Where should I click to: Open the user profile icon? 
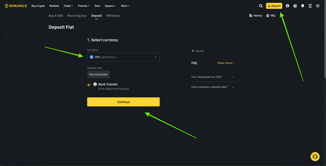coord(287,6)
